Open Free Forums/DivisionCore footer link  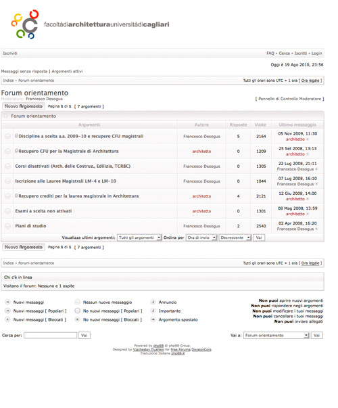click(x=191, y=349)
